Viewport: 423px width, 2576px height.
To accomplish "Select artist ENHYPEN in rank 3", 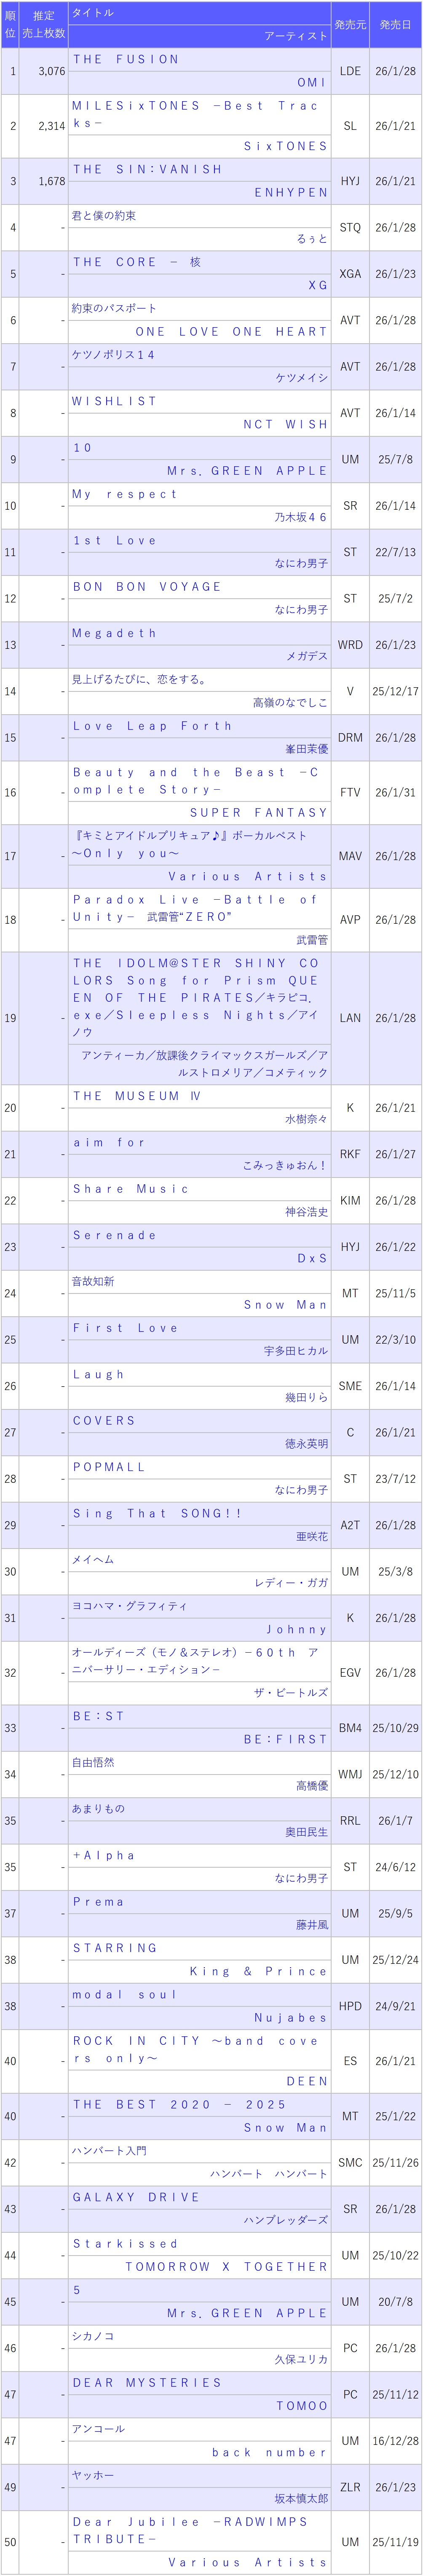I will [291, 192].
